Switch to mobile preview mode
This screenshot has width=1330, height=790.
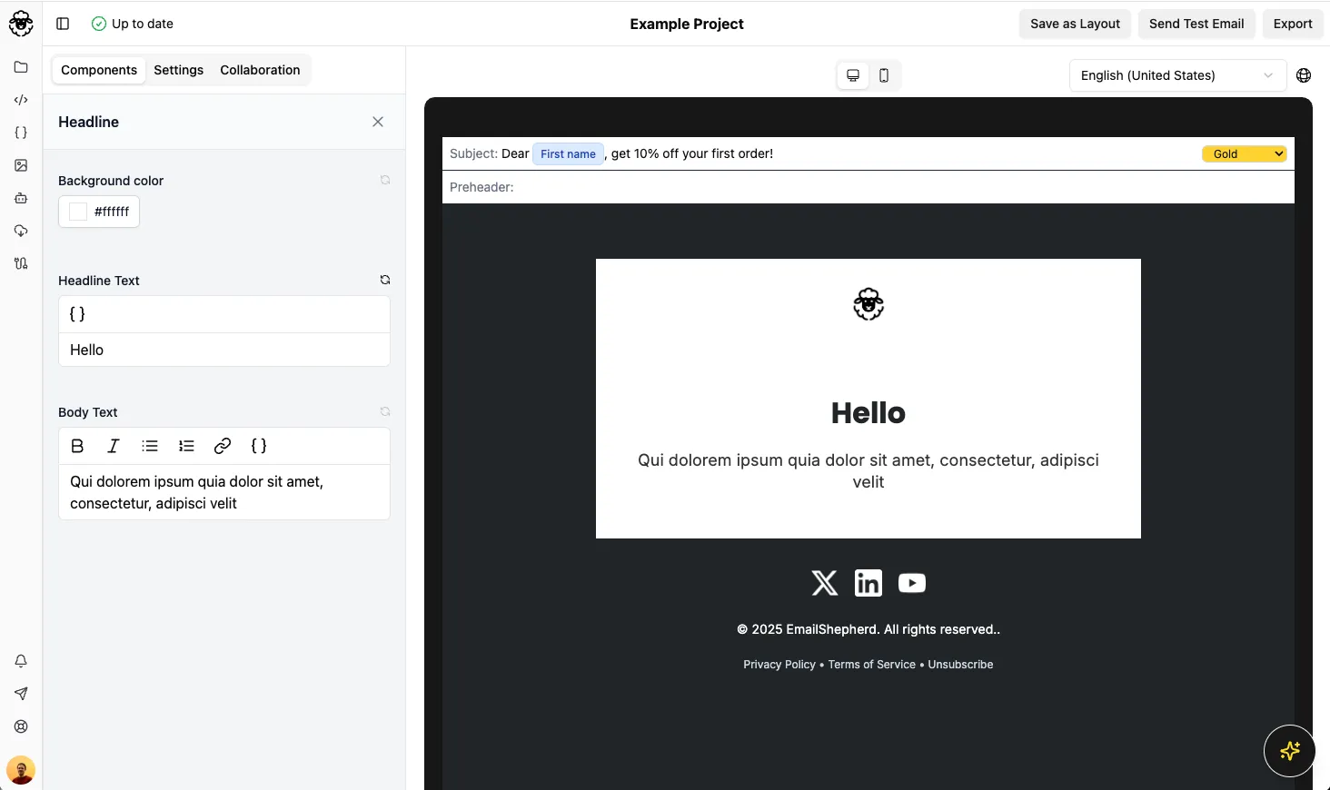pos(884,75)
